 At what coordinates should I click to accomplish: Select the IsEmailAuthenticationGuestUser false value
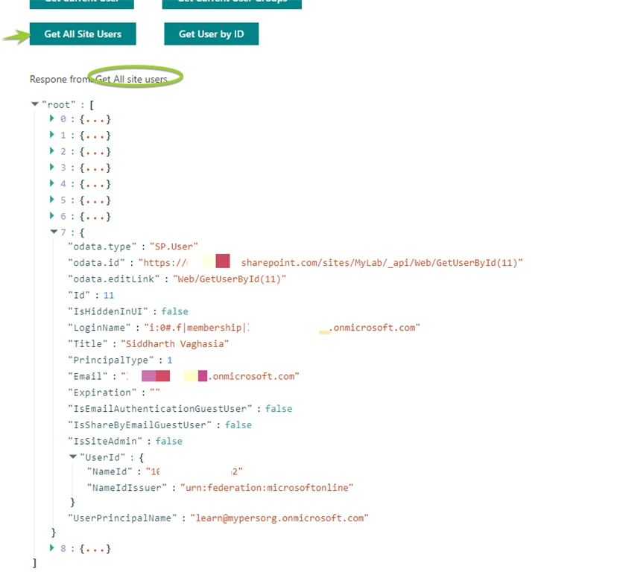(279, 409)
